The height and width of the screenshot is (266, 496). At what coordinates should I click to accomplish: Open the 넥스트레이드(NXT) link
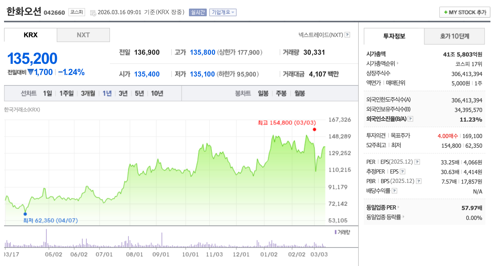click(x=321, y=35)
